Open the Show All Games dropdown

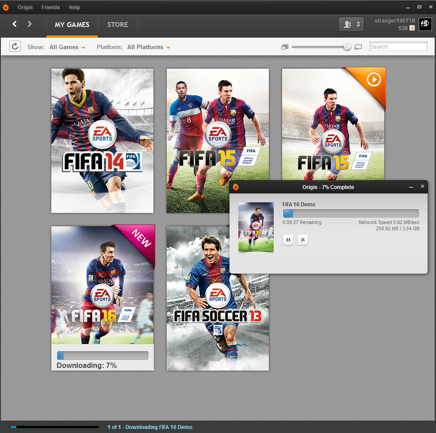(67, 47)
